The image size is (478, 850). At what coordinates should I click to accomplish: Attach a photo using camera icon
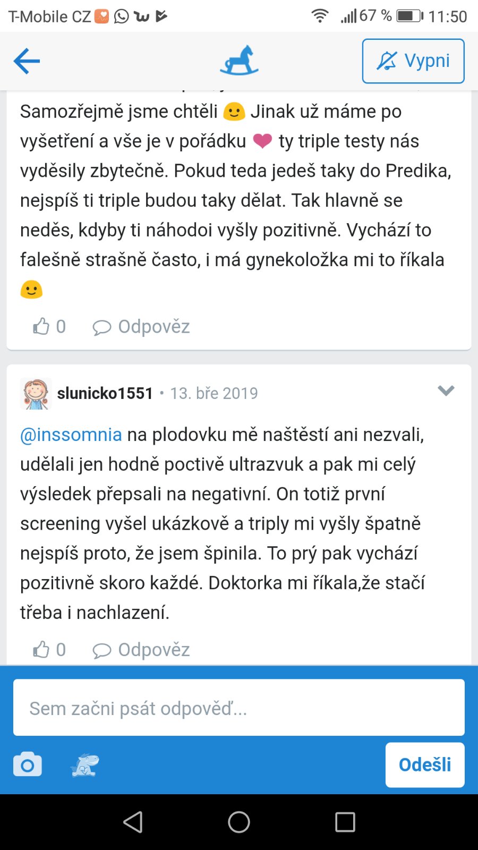pos(28,764)
